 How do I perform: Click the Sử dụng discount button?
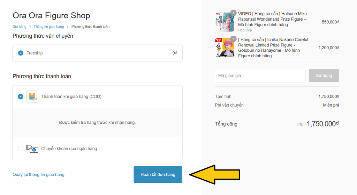click(324, 75)
